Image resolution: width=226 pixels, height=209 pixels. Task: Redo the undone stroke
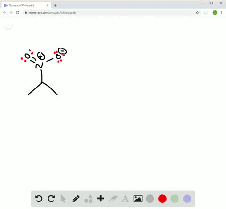51,199
